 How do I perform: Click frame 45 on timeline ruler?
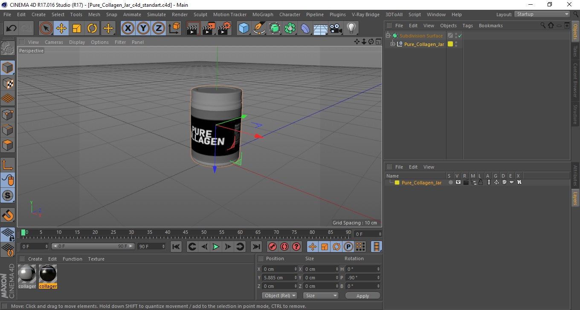coord(186,233)
